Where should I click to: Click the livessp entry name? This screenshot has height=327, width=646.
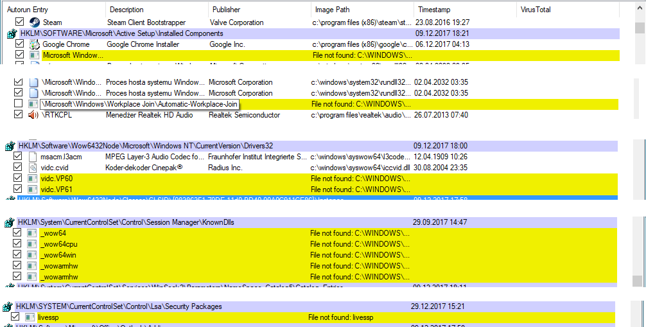48,317
